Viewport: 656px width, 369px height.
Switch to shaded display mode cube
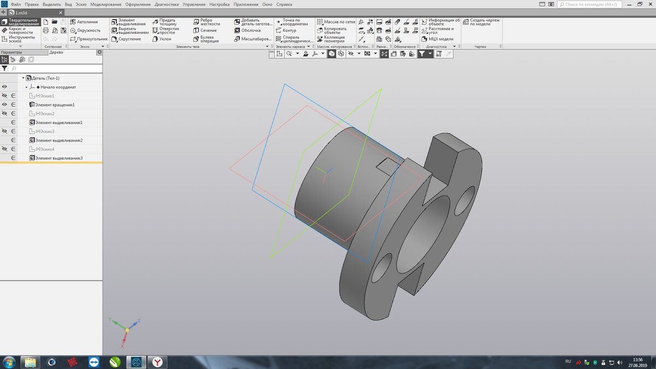pos(332,54)
